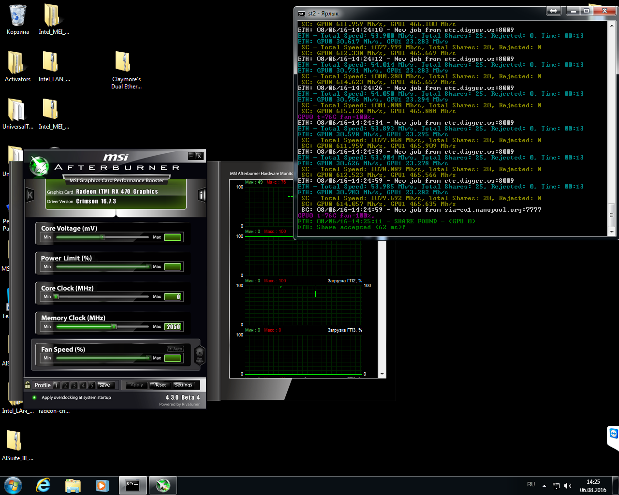Select the UniversalT... folder icon on desktop
The width and height of the screenshot is (619, 495).
17,114
